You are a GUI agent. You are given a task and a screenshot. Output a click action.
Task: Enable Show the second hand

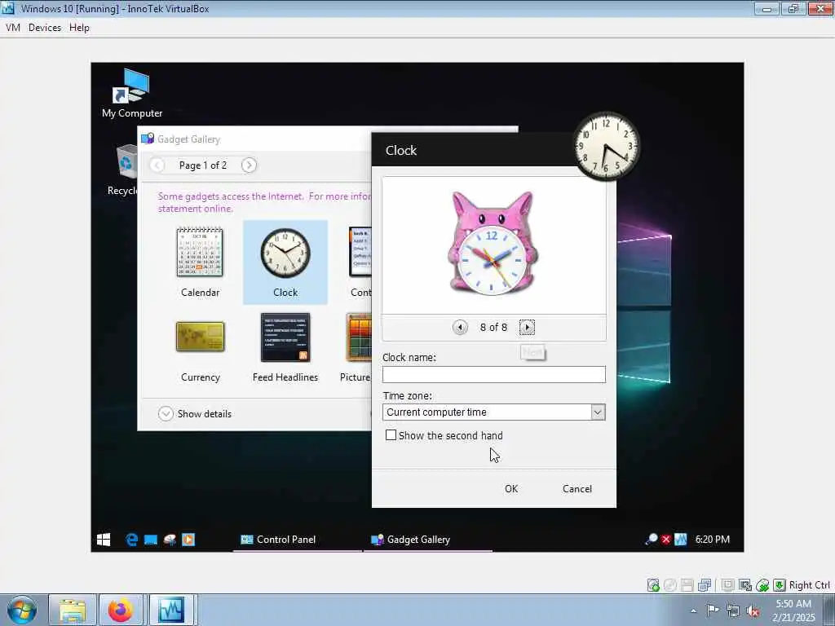(x=391, y=435)
